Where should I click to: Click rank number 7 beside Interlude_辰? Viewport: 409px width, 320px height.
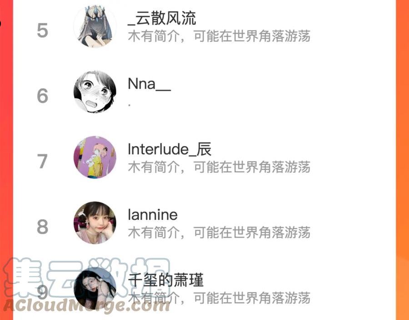[x=43, y=161]
